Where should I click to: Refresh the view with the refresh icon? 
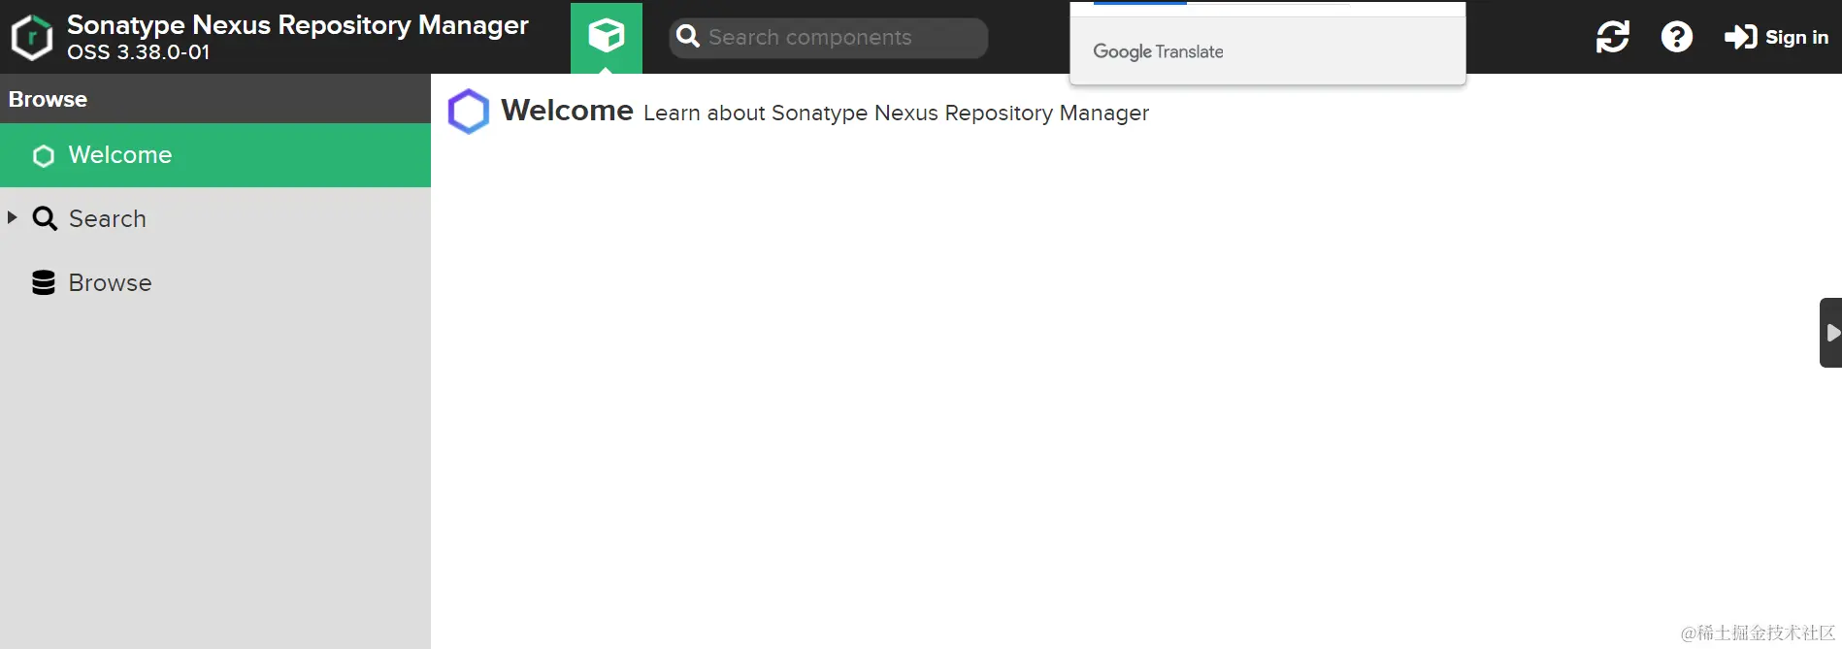pyautogui.click(x=1613, y=37)
